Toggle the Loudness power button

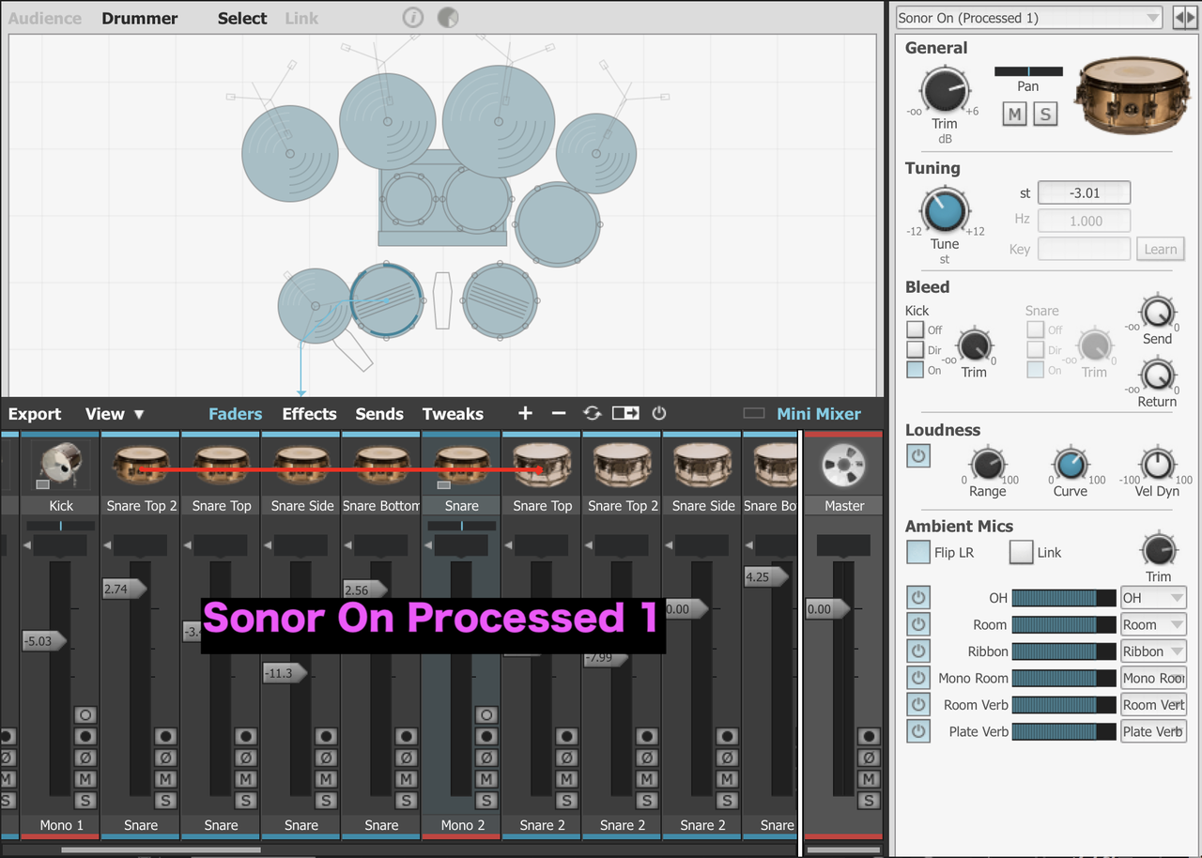[918, 456]
